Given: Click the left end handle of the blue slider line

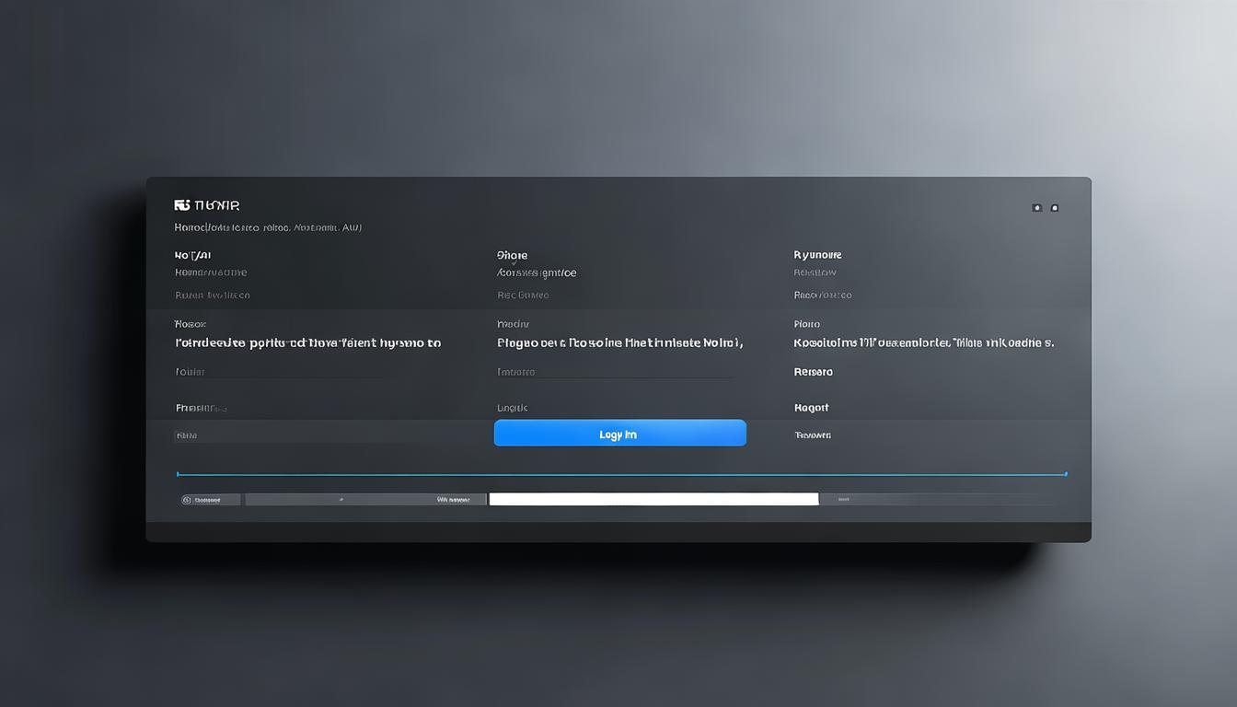Looking at the screenshot, I should pyautogui.click(x=178, y=474).
